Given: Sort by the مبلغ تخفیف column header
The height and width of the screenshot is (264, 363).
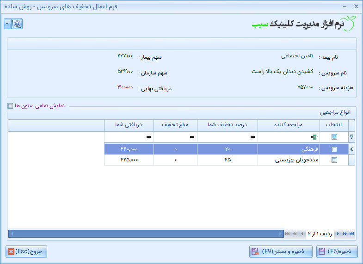Looking at the screenshot, I should click(x=175, y=125).
